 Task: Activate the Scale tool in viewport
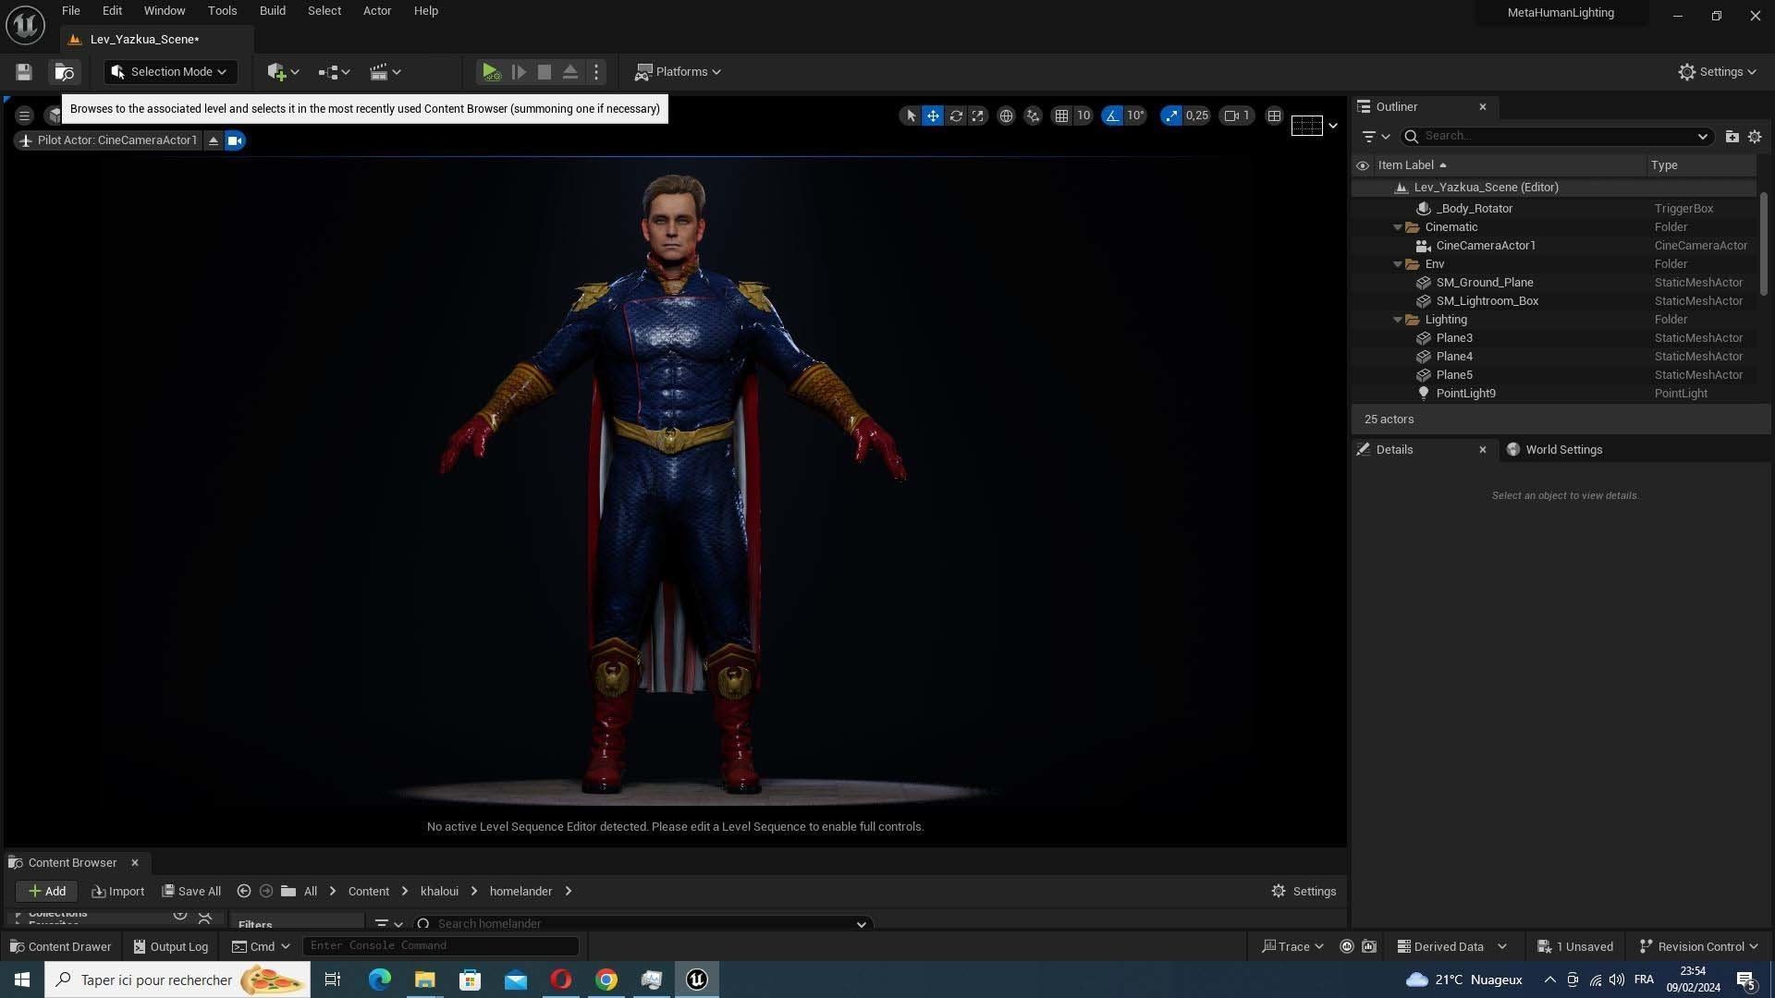(x=977, y=116)
